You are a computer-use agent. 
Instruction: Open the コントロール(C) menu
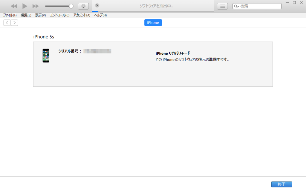pos(59,15)
